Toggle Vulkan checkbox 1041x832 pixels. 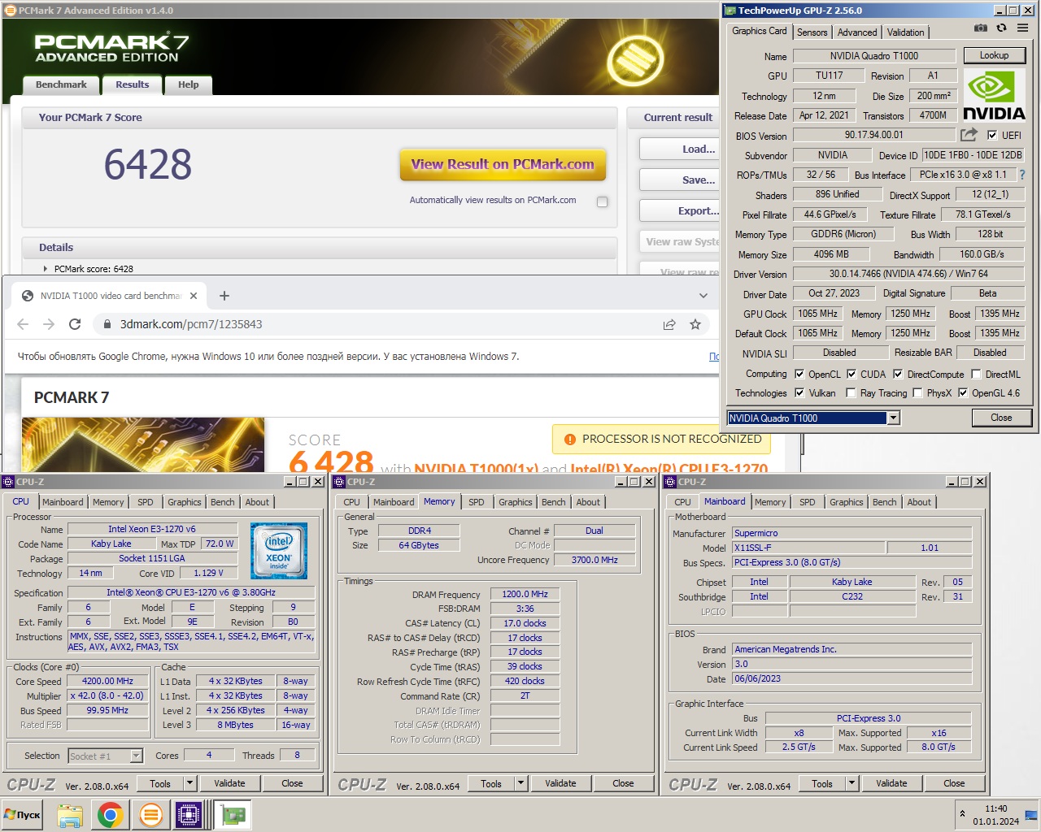(799, 393)
